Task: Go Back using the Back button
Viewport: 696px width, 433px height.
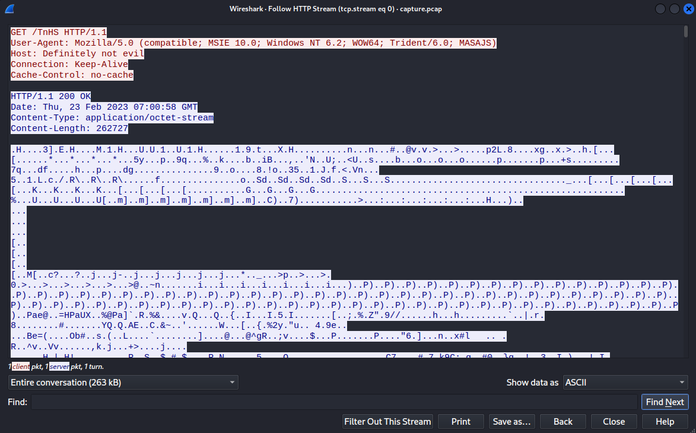Action: (562, 422)
